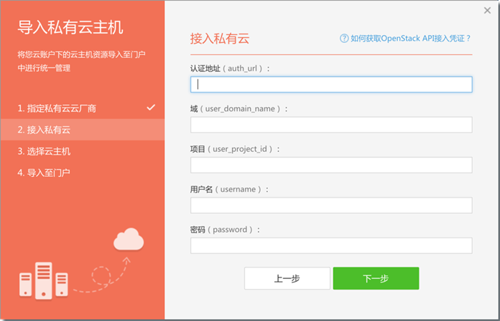Close the import dialog with X
The image size is (500, 321).
point(487,11)
